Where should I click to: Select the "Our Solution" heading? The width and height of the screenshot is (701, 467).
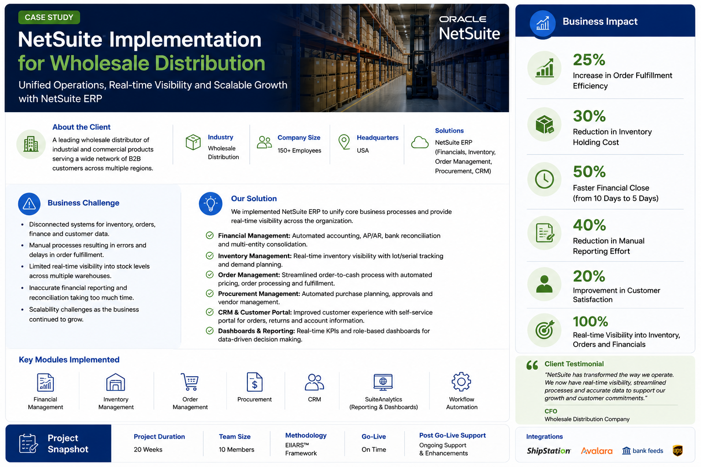[x=254, y=199]
